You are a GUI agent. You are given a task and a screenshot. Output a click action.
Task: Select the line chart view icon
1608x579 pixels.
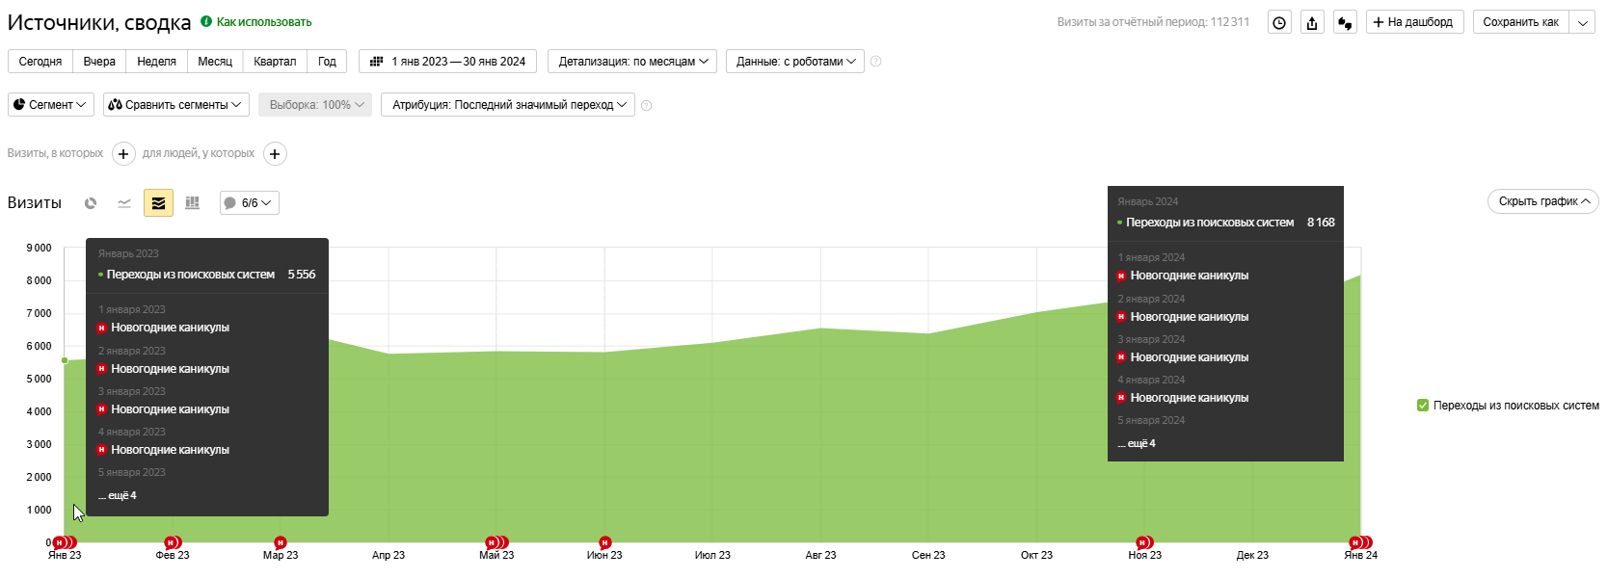pyautogui.click(x=124, y=203)
